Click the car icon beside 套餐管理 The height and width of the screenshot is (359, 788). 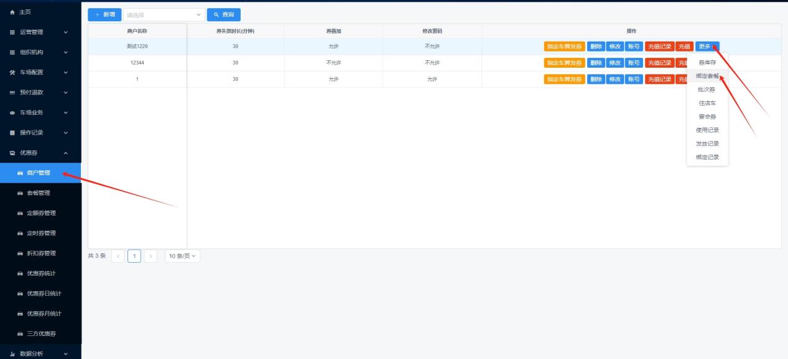pos(20,193)
